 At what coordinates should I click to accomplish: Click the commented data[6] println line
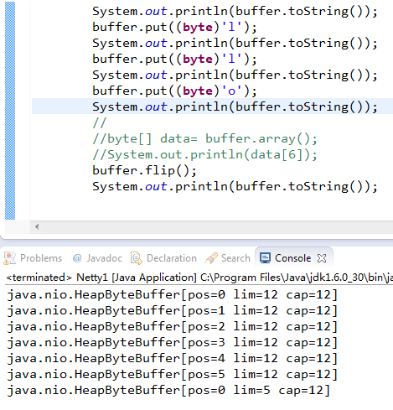click(204, 154)
